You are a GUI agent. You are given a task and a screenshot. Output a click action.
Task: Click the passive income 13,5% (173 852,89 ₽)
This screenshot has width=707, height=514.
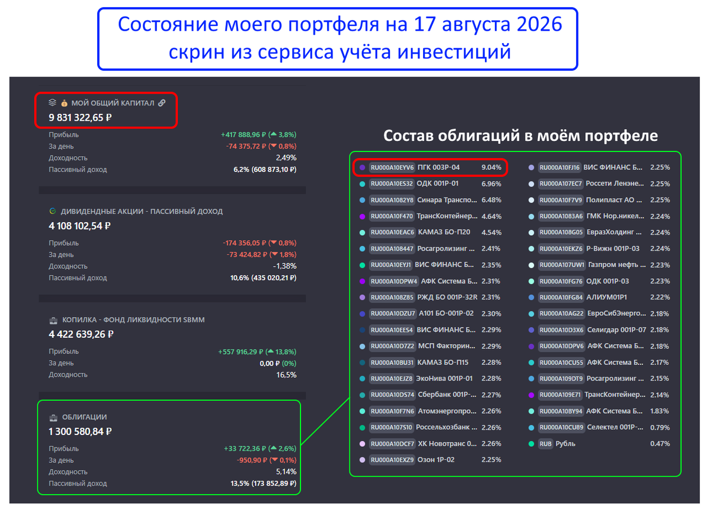point(263,483)
